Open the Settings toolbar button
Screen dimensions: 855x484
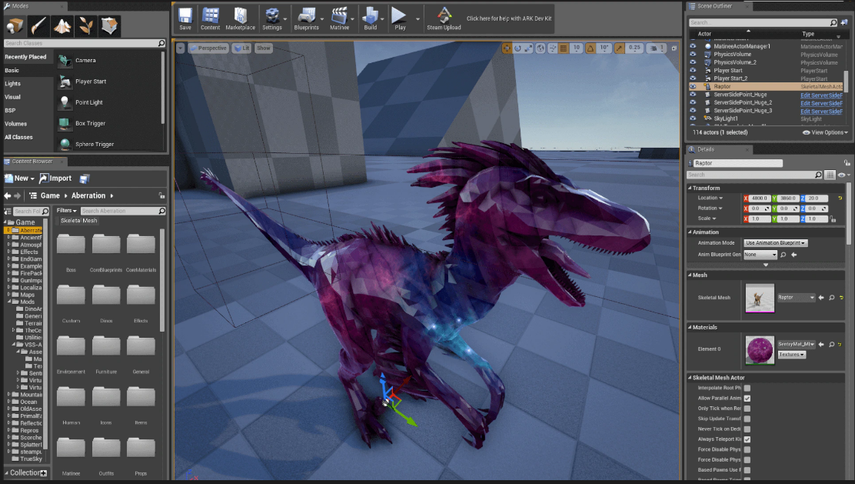(x=272, y=18)
